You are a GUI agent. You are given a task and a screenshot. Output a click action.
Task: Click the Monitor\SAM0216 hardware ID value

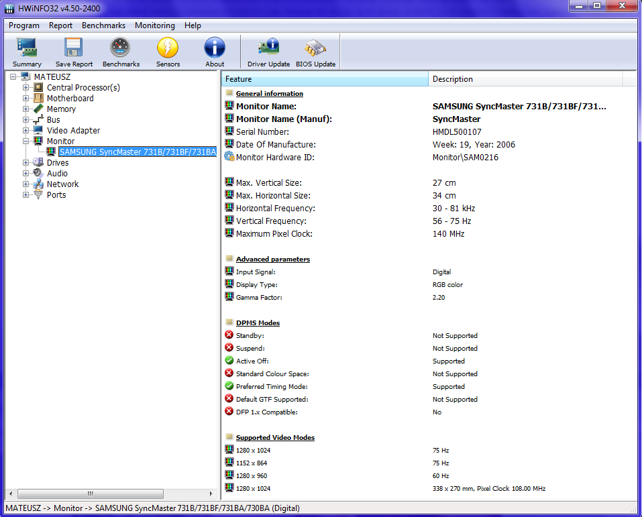(x=466, y=157)
